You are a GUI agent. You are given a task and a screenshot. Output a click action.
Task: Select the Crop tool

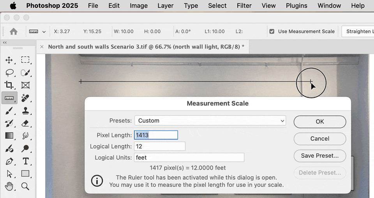pos(9,85)
